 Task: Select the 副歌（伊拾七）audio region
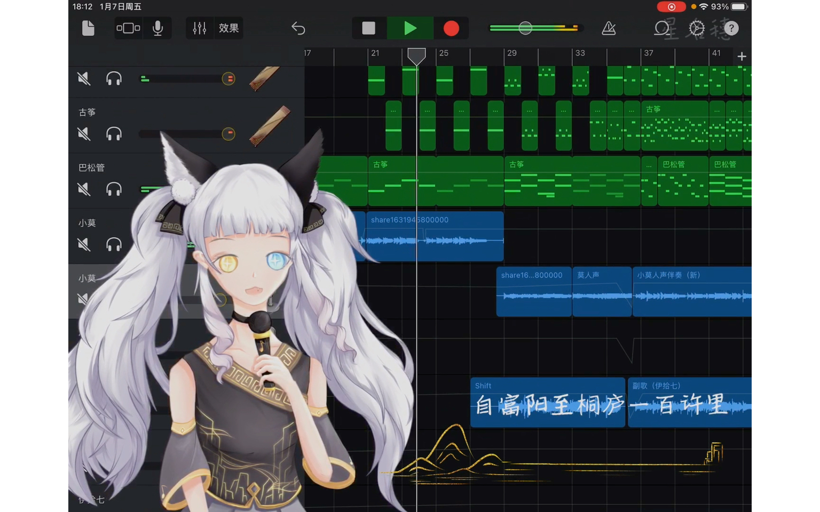pos(690,402)
